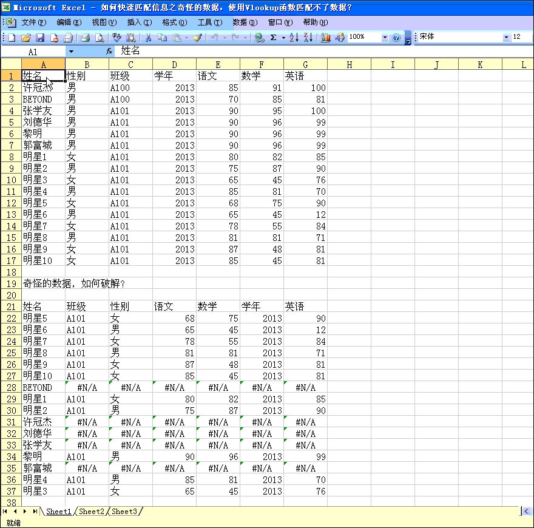Click the Open folder icon

coord(25,38)
